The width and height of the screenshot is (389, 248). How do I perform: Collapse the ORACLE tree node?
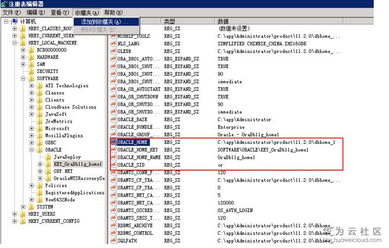[32, 150]
